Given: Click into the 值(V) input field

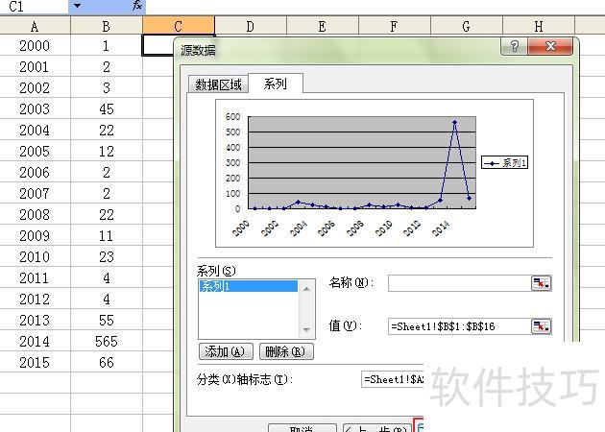Looking at the screenshot, I should 460,326.
